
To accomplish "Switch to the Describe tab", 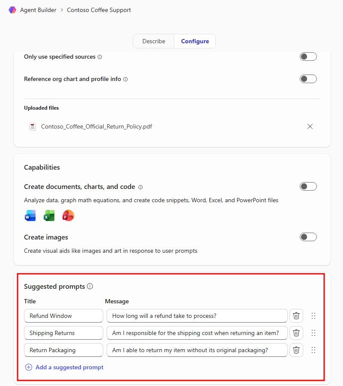I will 154,42.
